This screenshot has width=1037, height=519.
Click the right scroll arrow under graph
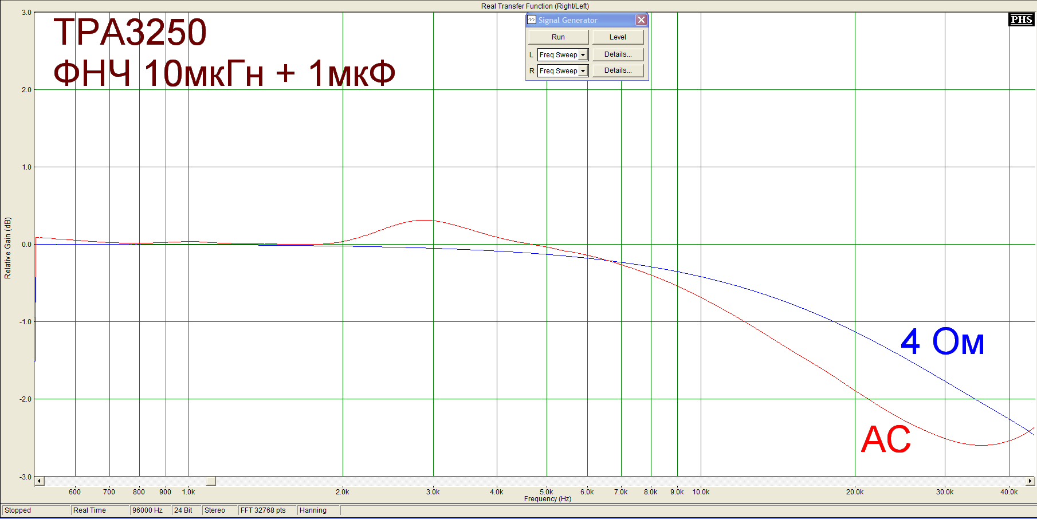pyautogui.click(x=1030, y=481)
